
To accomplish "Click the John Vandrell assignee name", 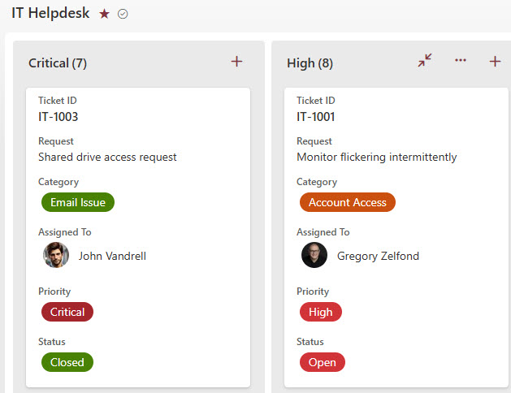I will 112,256.
